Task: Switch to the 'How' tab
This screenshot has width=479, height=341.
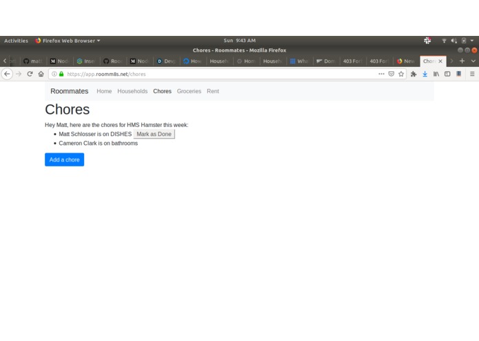Action: click(x=193, y=61)
